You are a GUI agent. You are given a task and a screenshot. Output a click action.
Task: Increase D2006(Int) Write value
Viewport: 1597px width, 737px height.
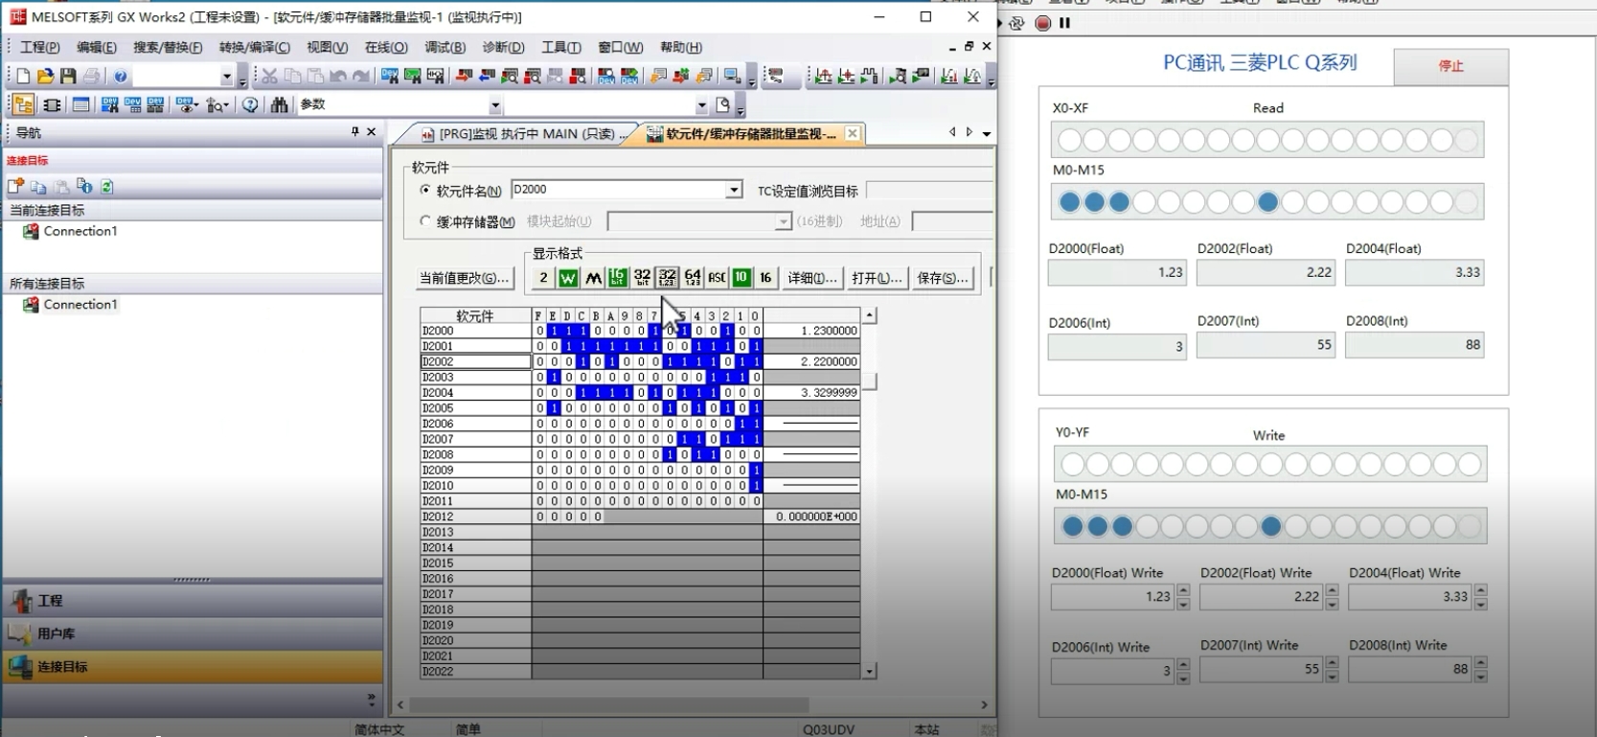(x=1183, y=664)
